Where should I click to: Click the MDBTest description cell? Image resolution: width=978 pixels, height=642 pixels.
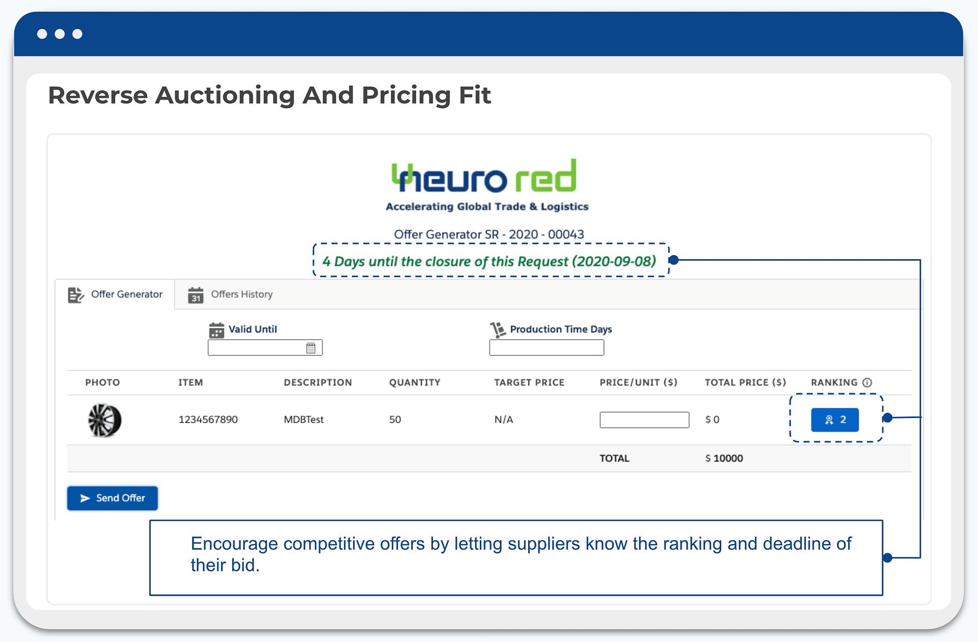tap(304, 420)
